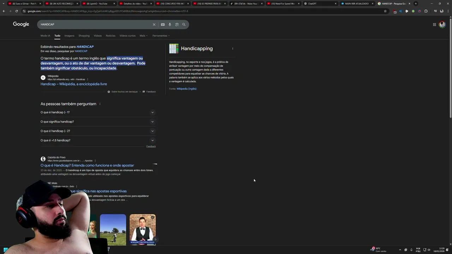Screen dimensions: 452x254
Task: Bookmark this page with the star icon
Action: point(385,11)
